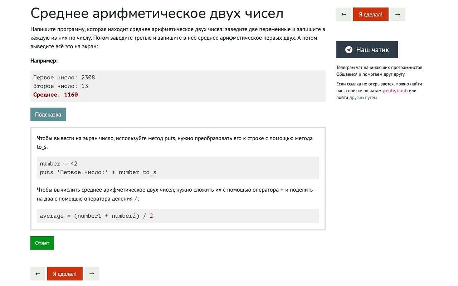Screen dimensions: 458x286
Task: Click the example line 'Первое число: 2308'
Action: click(x=64, y=77)
